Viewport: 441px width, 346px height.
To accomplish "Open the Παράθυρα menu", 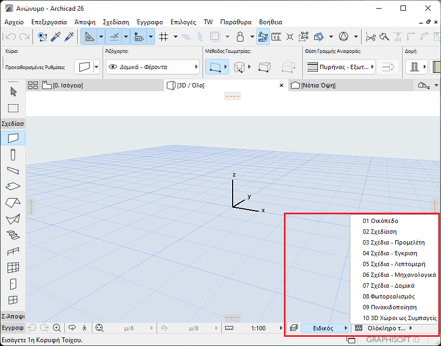I will pos(236,22).
